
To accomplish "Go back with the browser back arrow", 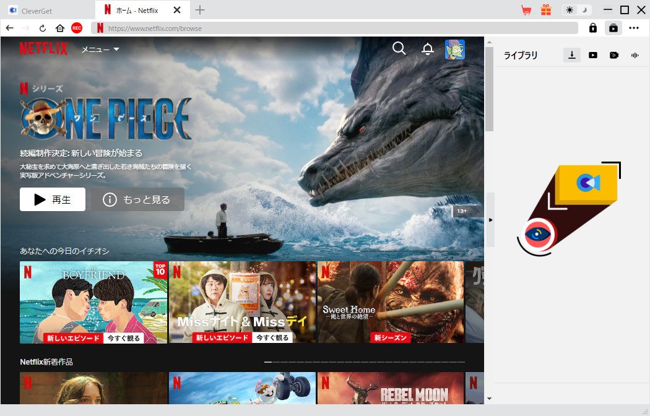I will pos(9,28).
